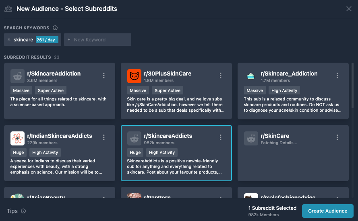Open options menu for r/IndianSkincareAddicts
This screenshot has height=221, width=358.
coord(103,137)
